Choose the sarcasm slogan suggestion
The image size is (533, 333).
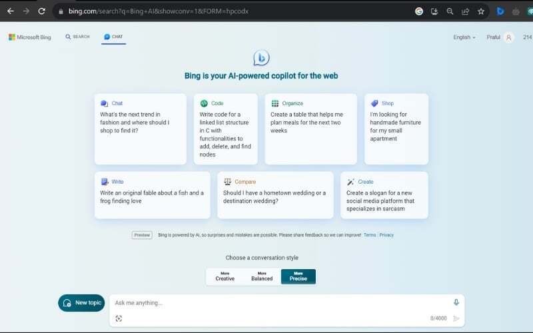pyautogui.click(x=384, y=195)
